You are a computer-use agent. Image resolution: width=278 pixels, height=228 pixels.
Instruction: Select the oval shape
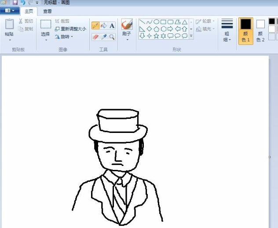coord(156,22)
